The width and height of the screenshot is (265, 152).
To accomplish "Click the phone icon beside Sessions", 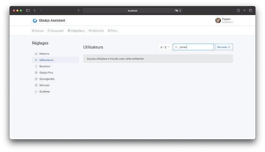I will tap(36, 66).
